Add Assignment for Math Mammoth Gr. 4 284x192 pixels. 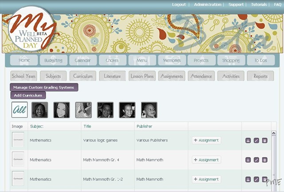[x=206, y=160]
